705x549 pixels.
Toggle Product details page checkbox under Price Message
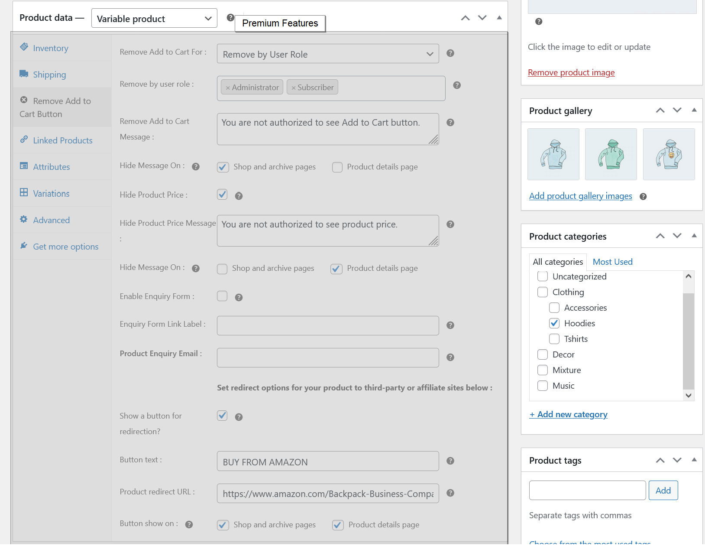click(336, 269)
